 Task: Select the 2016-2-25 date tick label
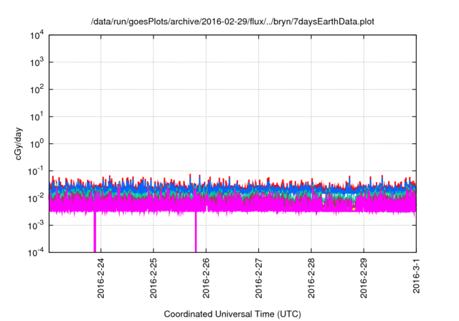[x=153, y=278]
